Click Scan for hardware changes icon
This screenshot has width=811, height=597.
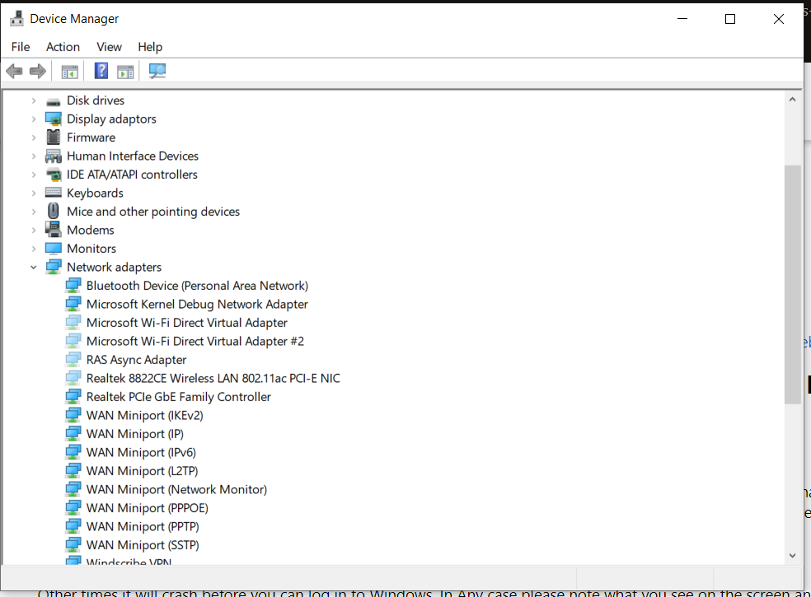(x=157, y=72)
